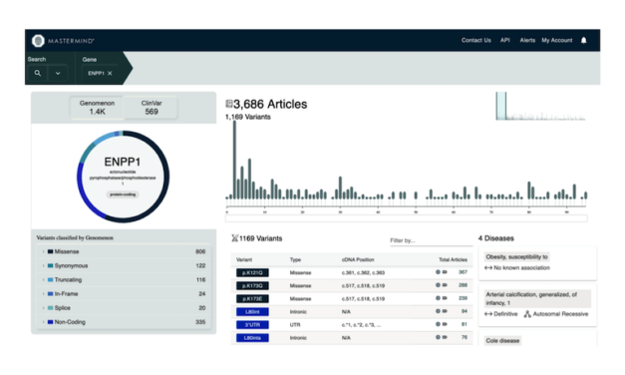Open the Obesity, susceptibility to disease card
Screen dimensions: 625x375
[x=537, y=262]
